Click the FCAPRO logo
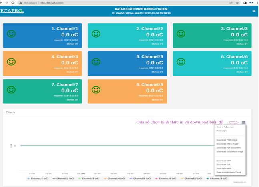The width and height of the screenshot is (259, 187). click(12, 11)
